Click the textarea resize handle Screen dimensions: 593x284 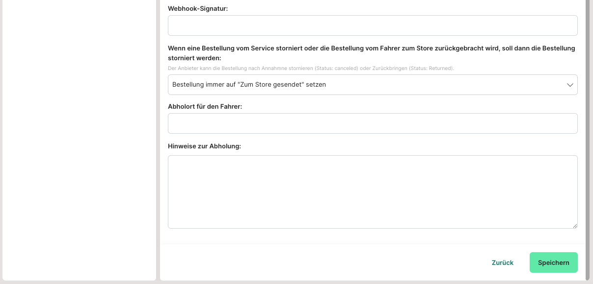click(575, 226)
